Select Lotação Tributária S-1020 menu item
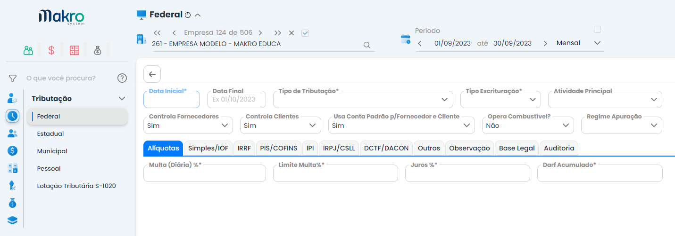The image size is (675, 236). (77, 186)
